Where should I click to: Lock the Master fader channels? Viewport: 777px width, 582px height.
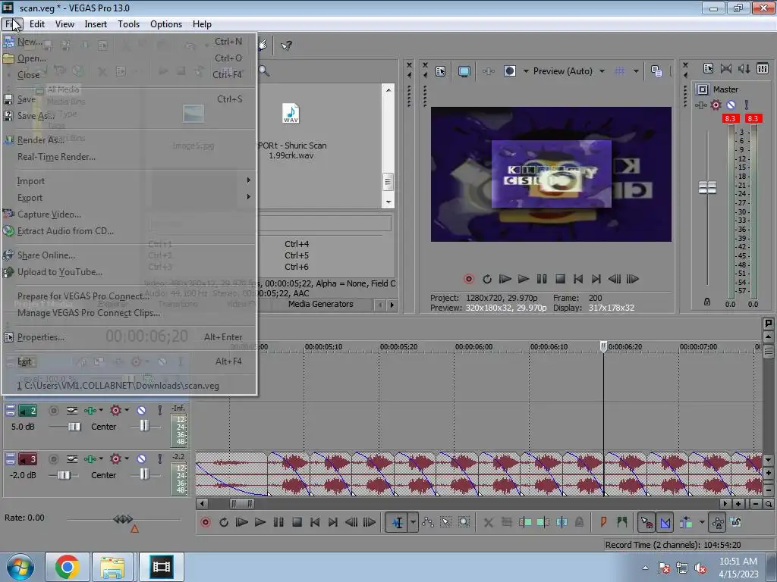pos(707,302)
